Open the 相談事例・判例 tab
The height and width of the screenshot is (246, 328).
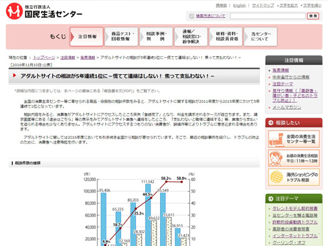coord(156,37)
